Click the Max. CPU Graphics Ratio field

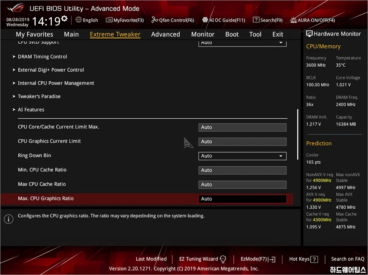[x=242, y=199]
